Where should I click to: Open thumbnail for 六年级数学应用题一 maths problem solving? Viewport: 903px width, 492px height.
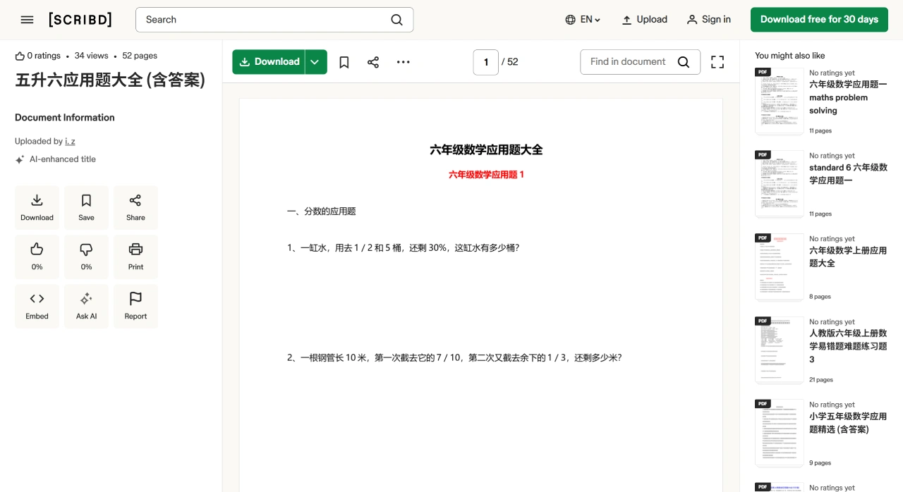click(779, 101)
